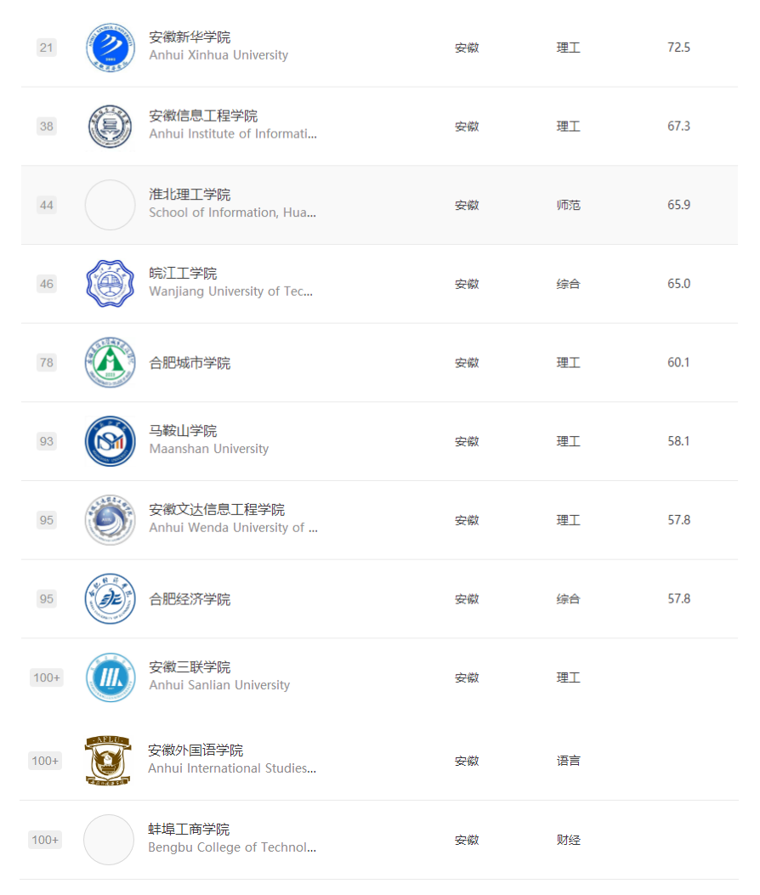Click the 合肥城市学院 green logo

point(111,363)
